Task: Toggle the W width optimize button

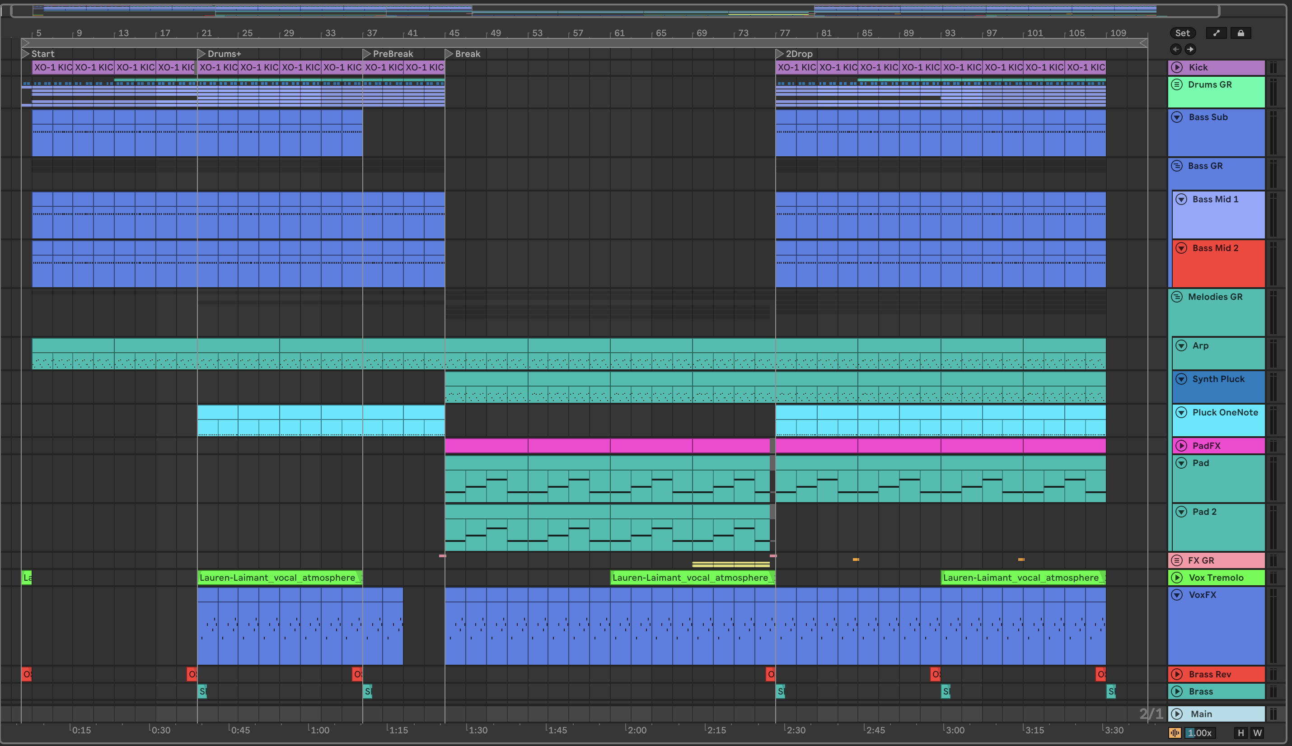Action: pyautogui.click(x=1257, y=732)
